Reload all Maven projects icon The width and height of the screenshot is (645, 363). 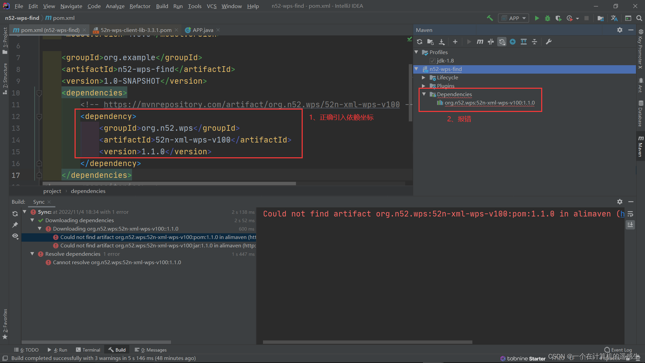pyautogui.click(x=420, y=42)
